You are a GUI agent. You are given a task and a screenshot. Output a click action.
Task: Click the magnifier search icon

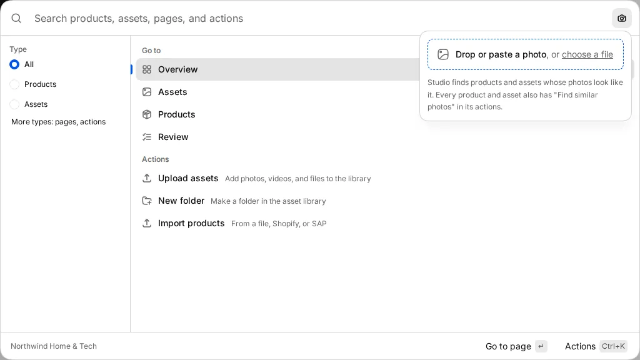pos(16,18)
